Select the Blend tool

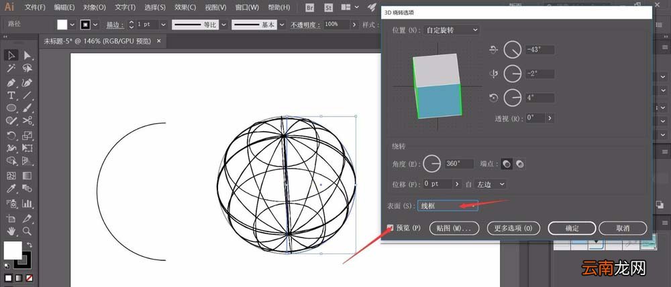click(28, 189)
